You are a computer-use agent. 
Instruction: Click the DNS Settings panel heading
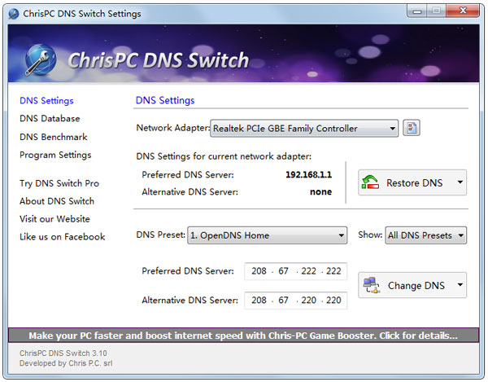165,100
